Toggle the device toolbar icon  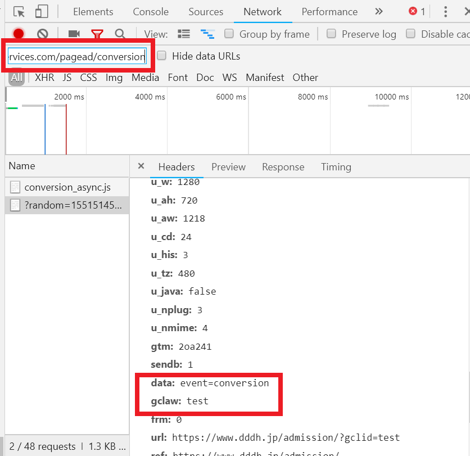pyautogui.click(x=42, y=12)
